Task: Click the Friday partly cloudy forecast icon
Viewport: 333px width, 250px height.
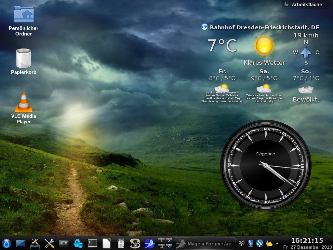Action: pyautogui.click(x=222, y=88)
